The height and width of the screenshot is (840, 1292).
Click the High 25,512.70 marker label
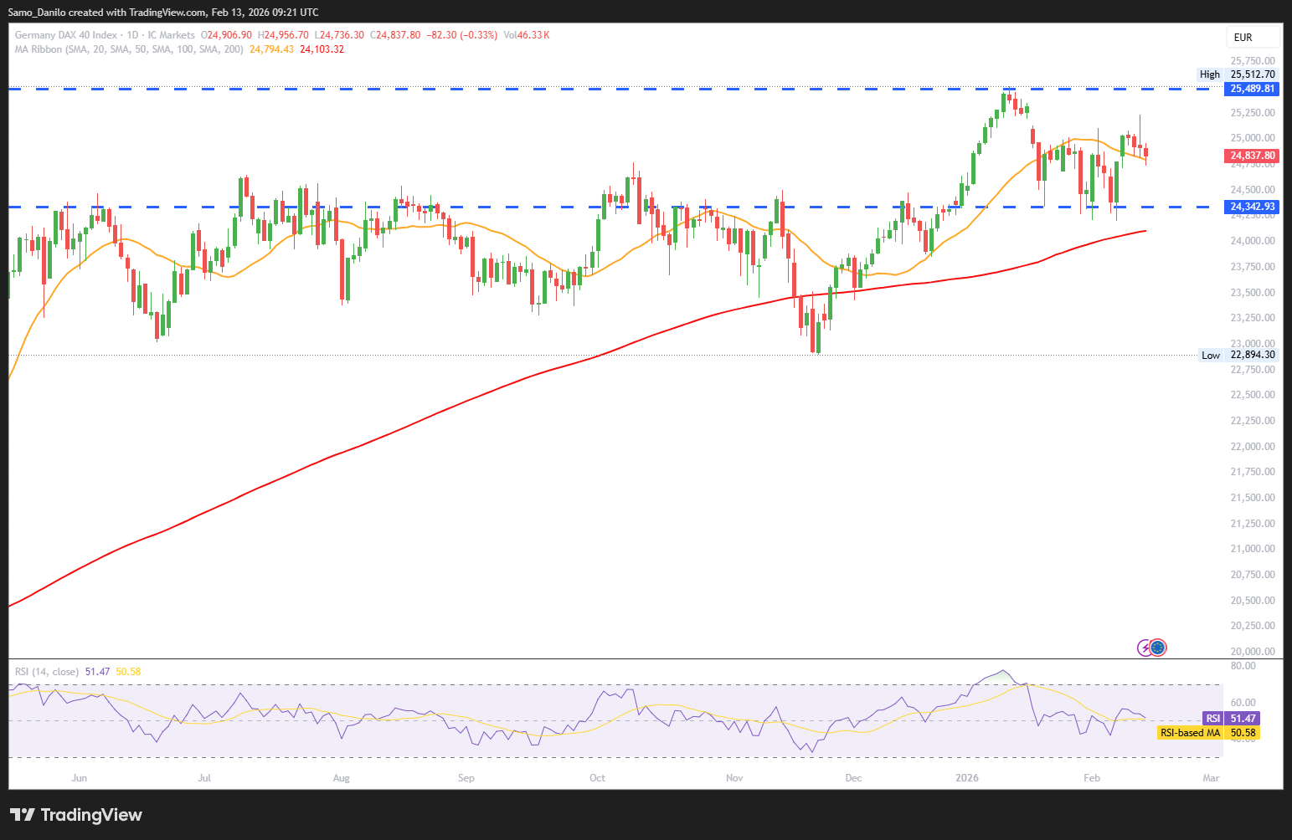pos(1238,74)
